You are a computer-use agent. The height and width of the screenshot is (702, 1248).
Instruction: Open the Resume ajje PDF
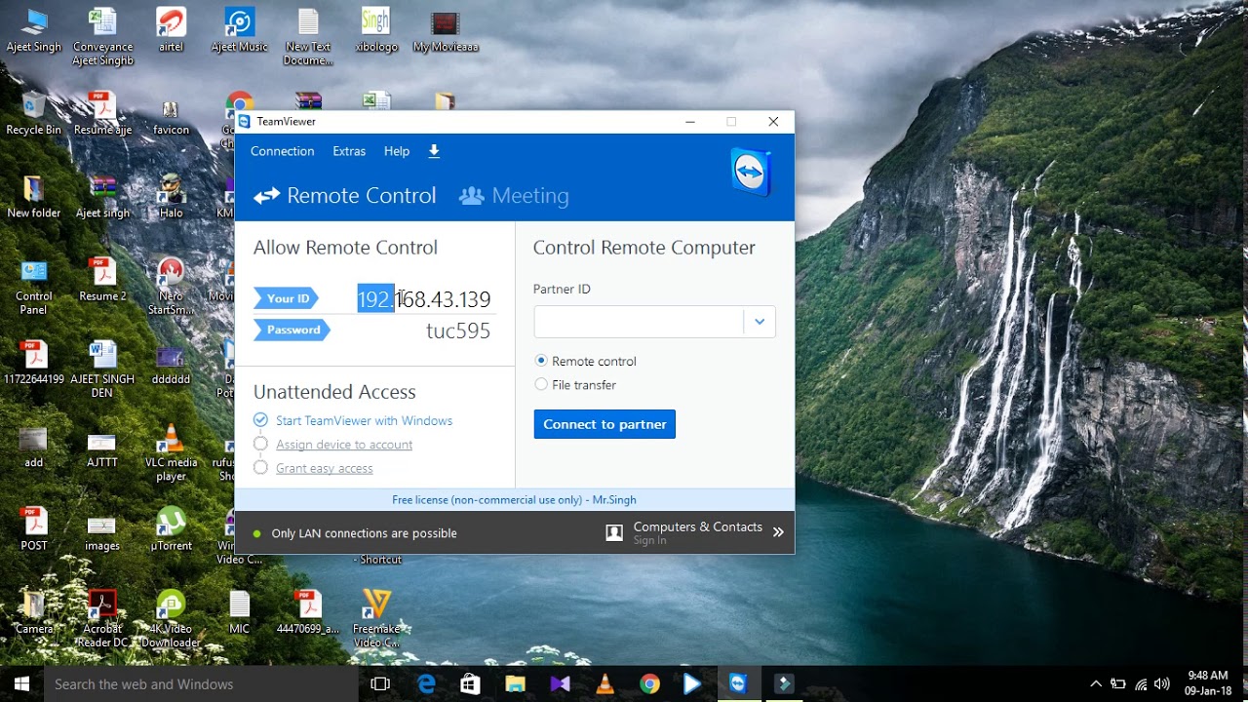[x=102, y=114]
